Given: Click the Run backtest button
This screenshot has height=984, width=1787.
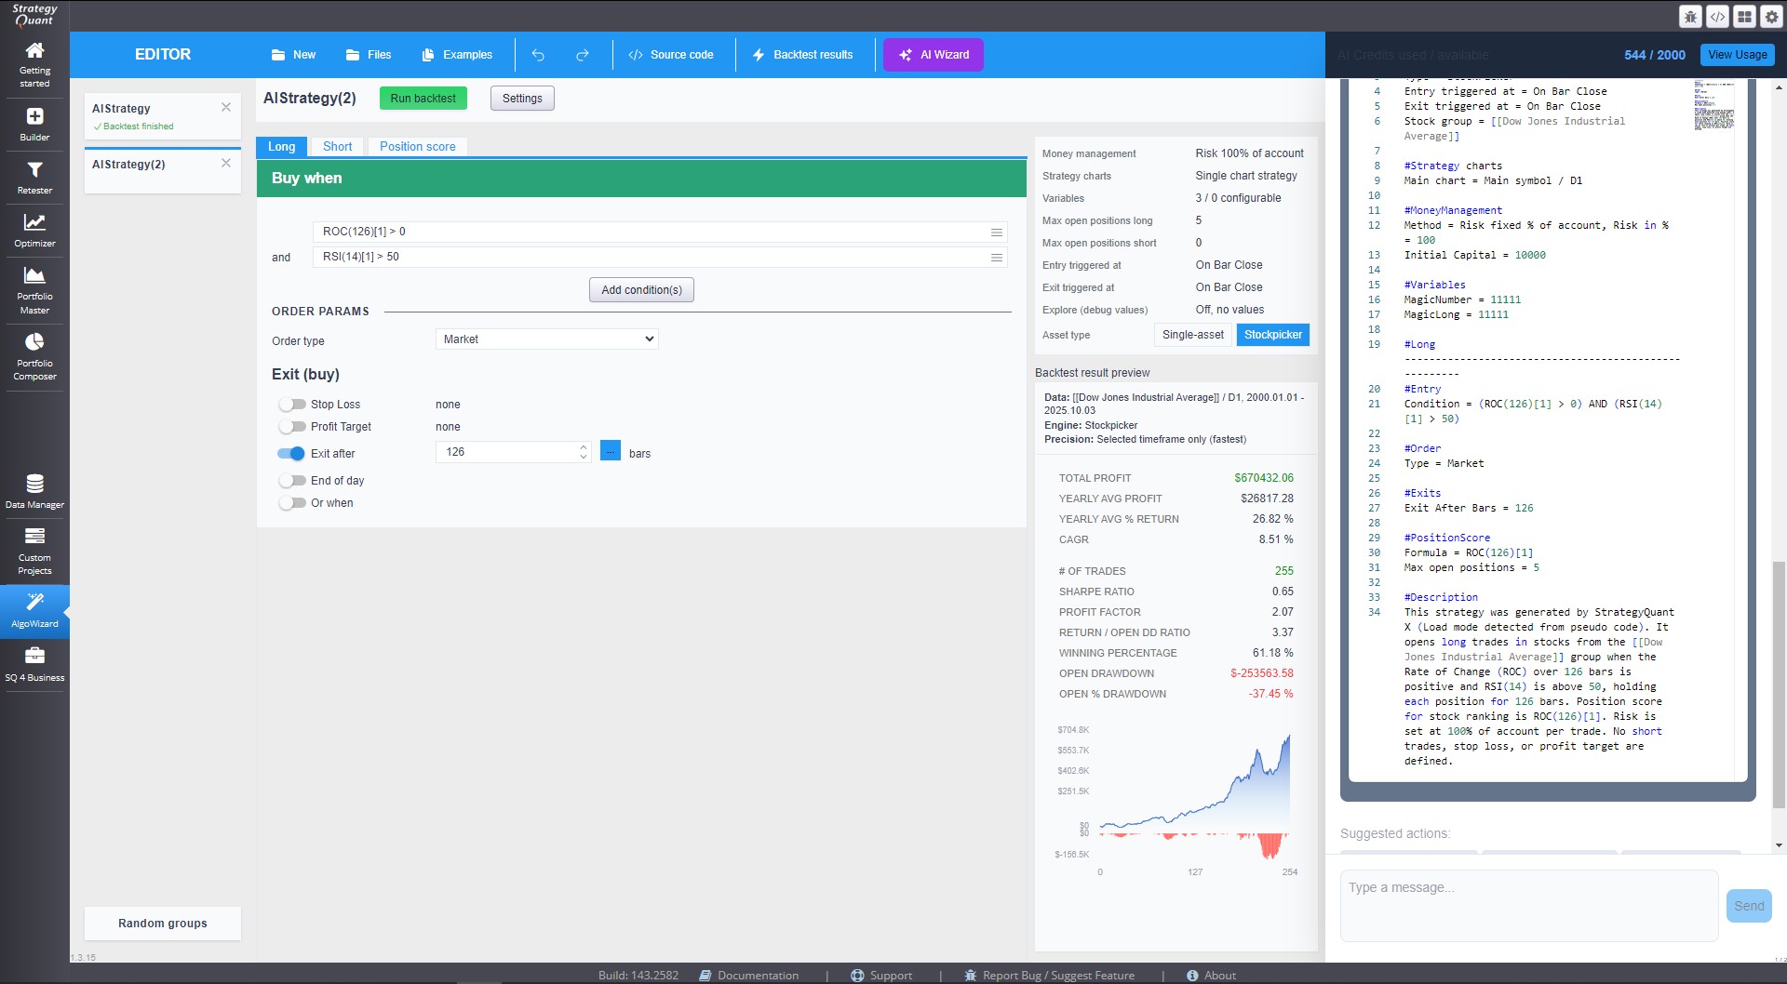Looking at the screenshot, I should pos(423,99).
